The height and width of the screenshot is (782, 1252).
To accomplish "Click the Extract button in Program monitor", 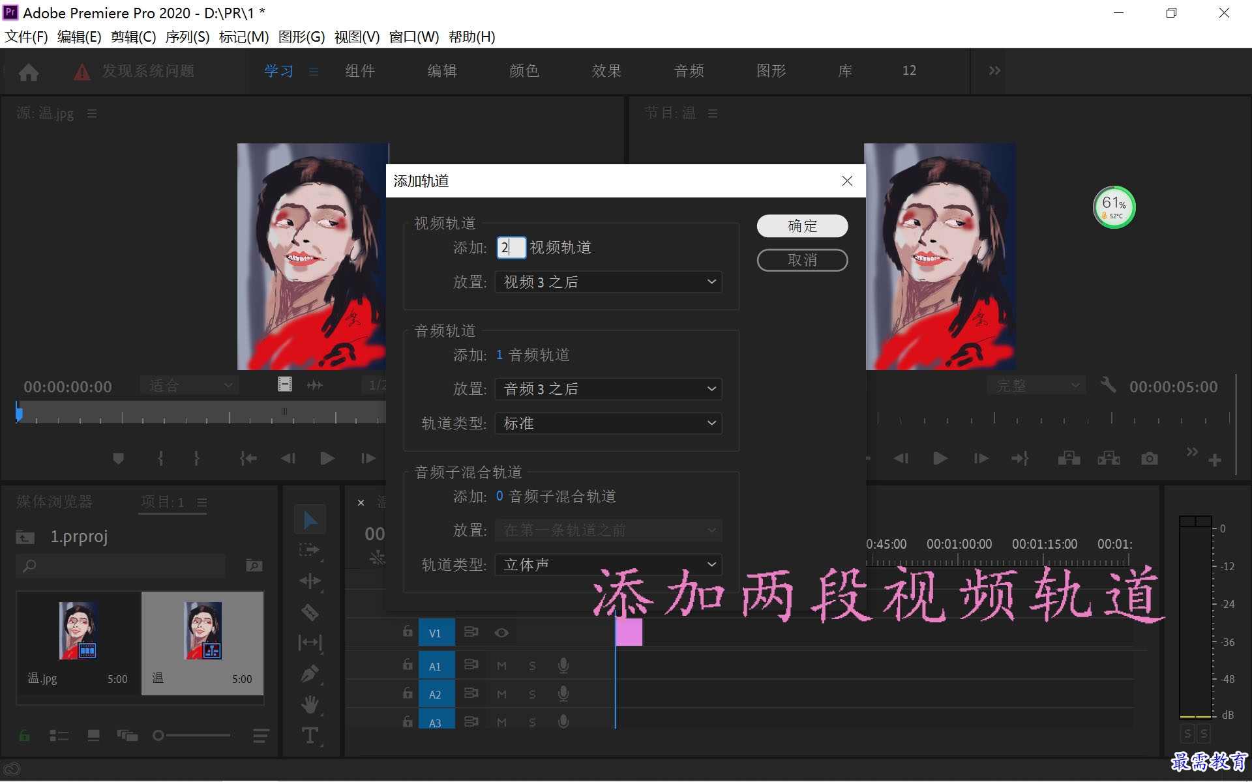I will click(x=1109, y=459).
